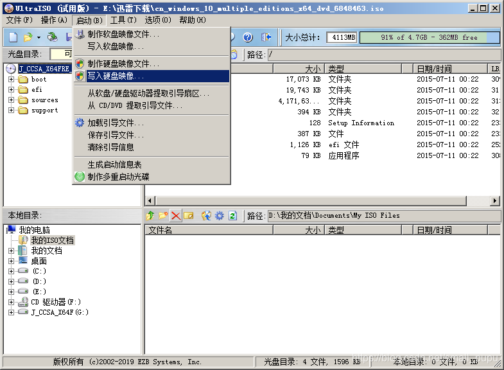Expand the boot folder node
The image size is (504, 370).
click(x=12, y=79)
